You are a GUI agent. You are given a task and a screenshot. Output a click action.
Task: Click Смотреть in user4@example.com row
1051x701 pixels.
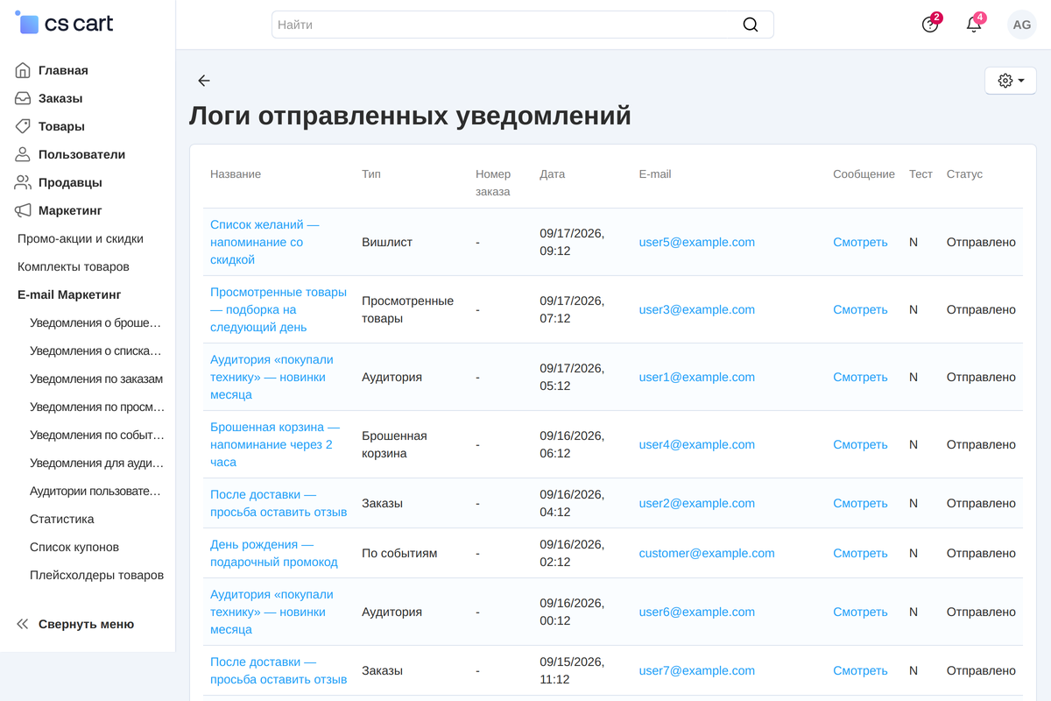860,444
